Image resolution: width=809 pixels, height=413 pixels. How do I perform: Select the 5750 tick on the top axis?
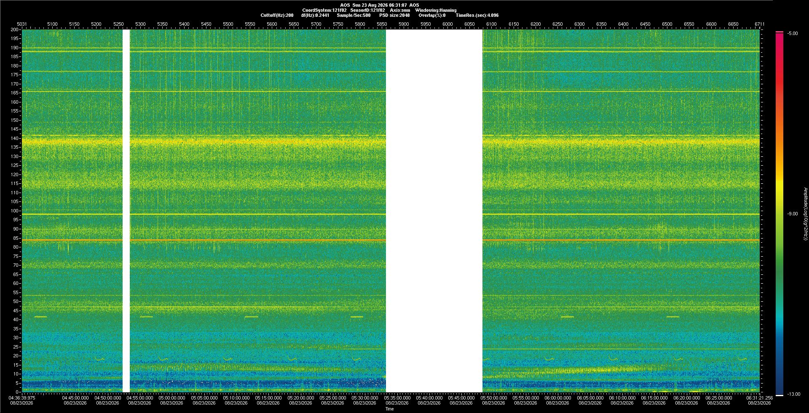[x=338, y=24]
